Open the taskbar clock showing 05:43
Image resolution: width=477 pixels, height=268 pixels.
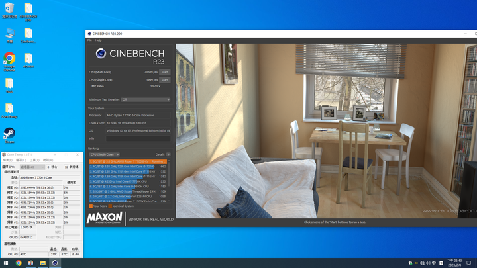[x=454, y=263]
